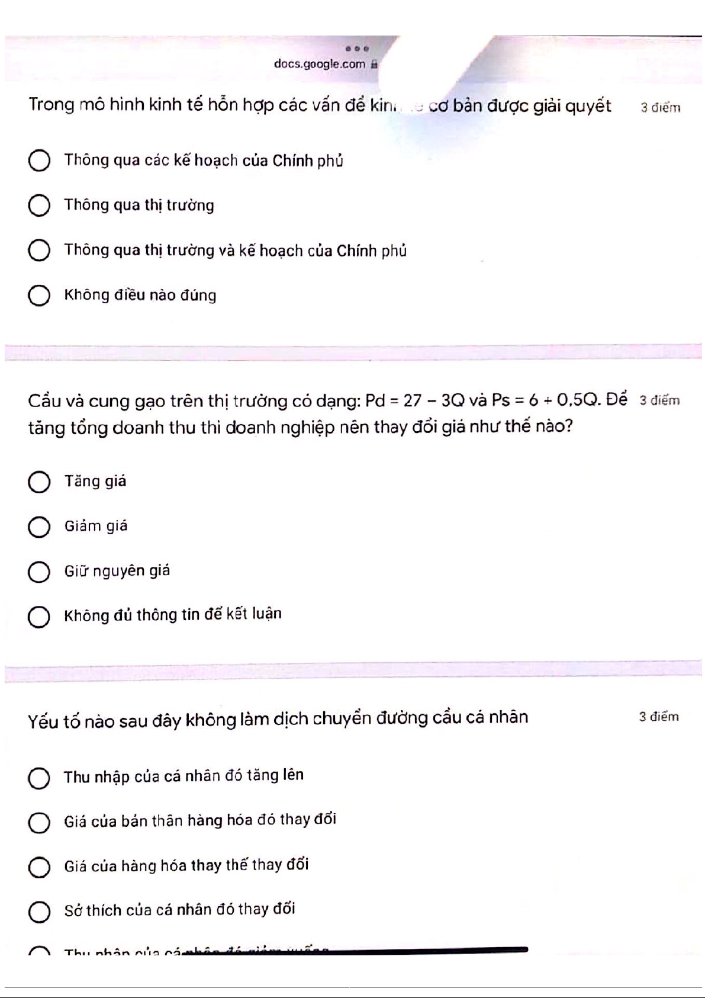Screen dimensions: 705x998
Task: Choose the 'Giảm giá' answer
Action: [39, 527]
